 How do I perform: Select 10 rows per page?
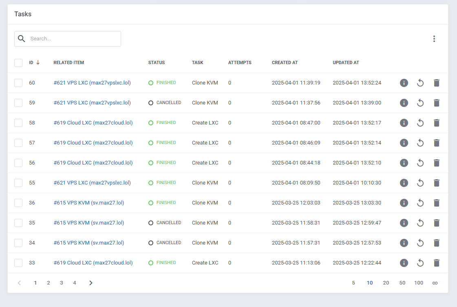coord(370,283)
